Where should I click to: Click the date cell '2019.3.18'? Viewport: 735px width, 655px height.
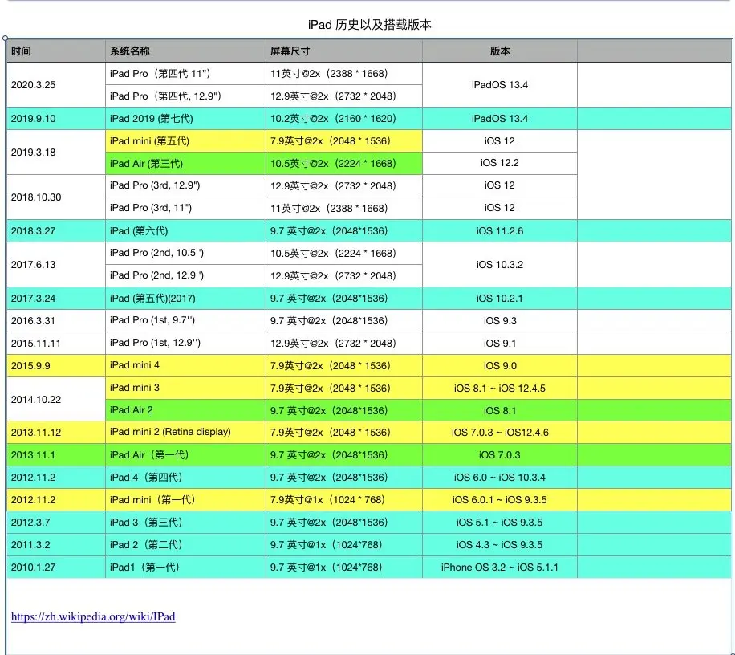coord(56,153)
